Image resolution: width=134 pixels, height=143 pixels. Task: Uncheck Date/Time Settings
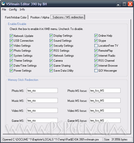click(x=11, y=65)
